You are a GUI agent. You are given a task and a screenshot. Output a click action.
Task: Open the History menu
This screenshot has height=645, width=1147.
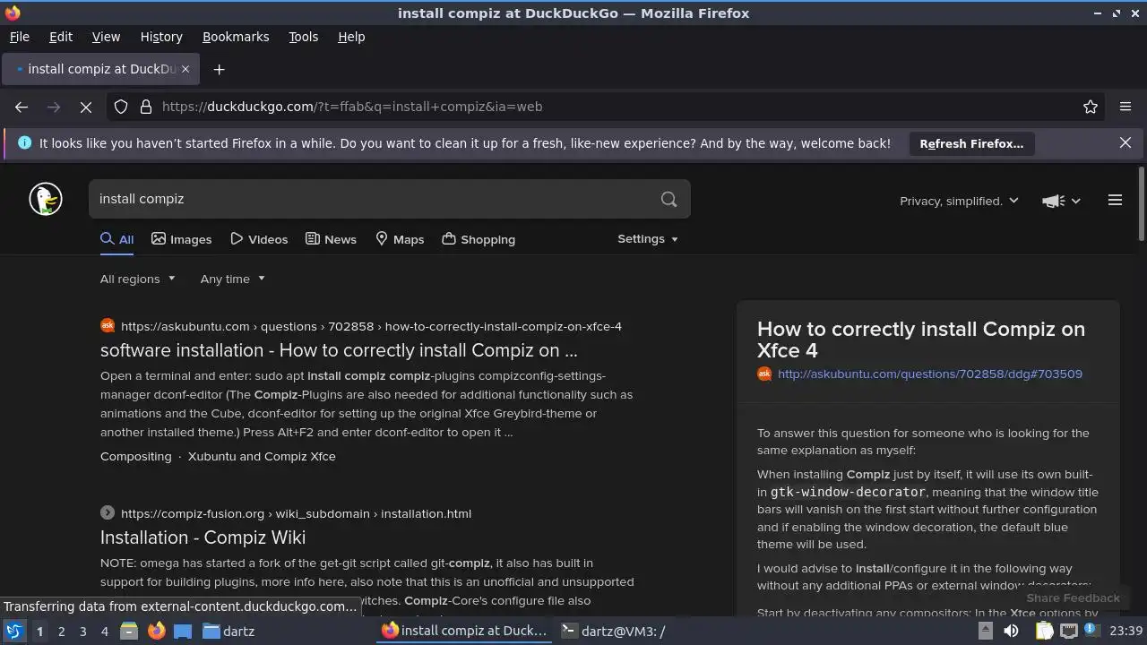(161, 37)
